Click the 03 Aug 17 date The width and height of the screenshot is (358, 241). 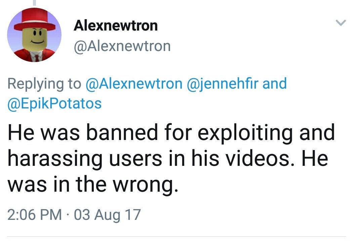(x=107, y=215)
